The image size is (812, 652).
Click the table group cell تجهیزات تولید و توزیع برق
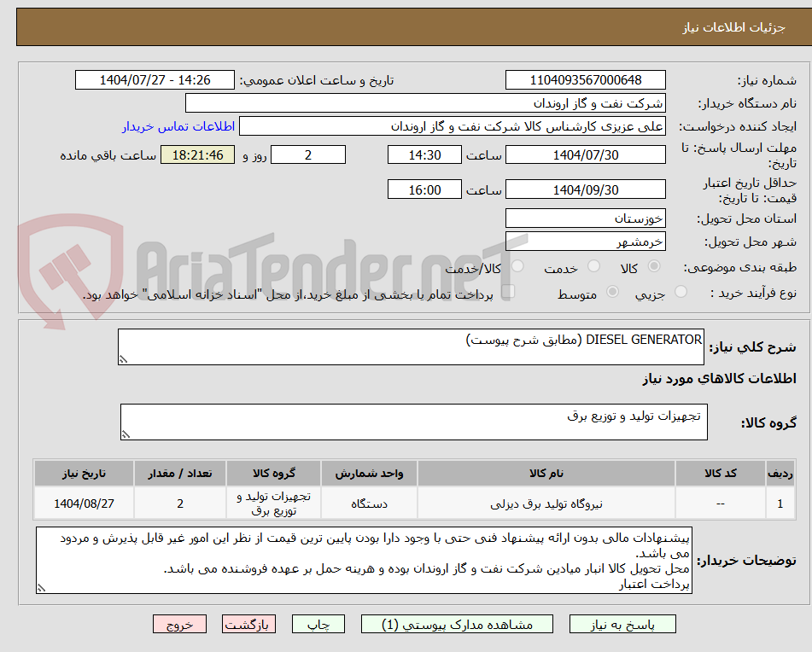coord(273,504)
